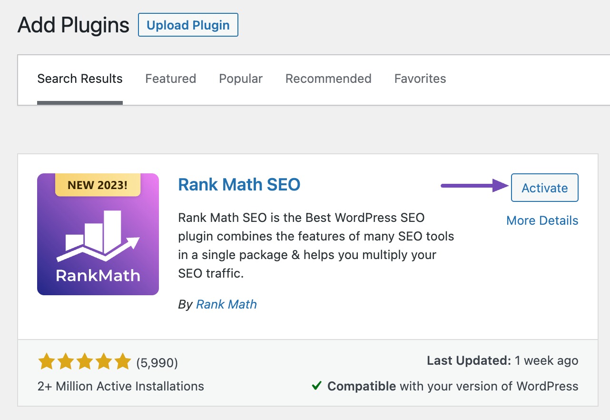Select the Recommended tab
Screen dimensions: 610x420
pos(328,79)
